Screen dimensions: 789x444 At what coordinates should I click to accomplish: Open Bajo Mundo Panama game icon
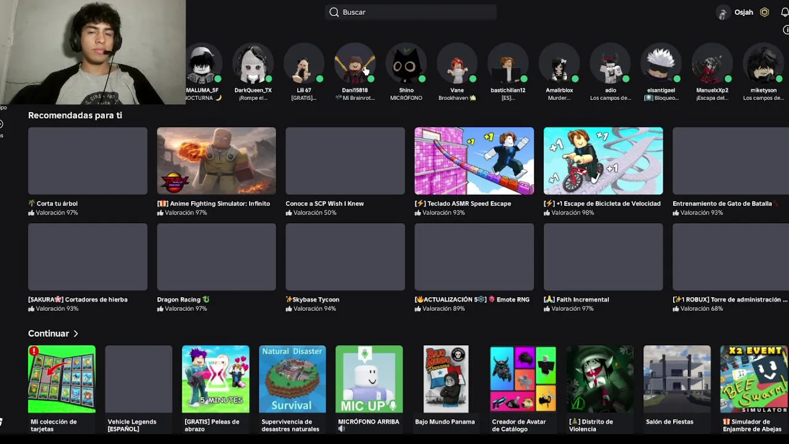(x=446, y=379)
